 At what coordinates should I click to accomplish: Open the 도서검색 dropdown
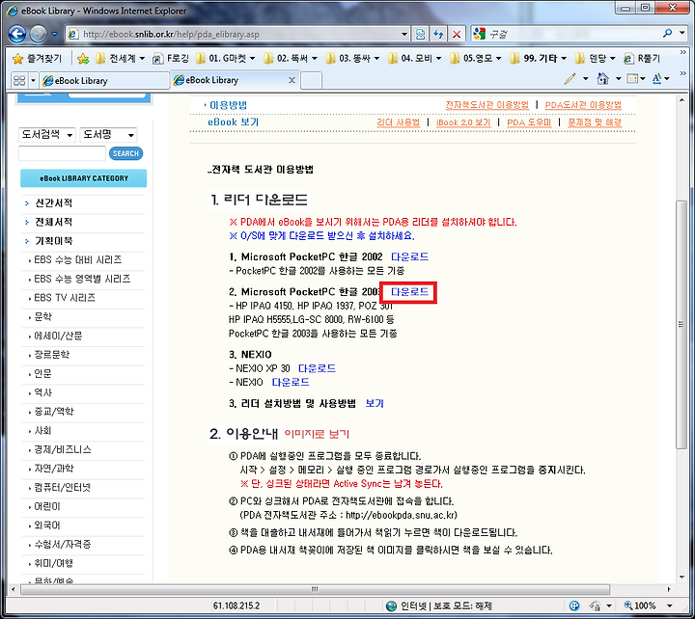click(x=47, y=135)
